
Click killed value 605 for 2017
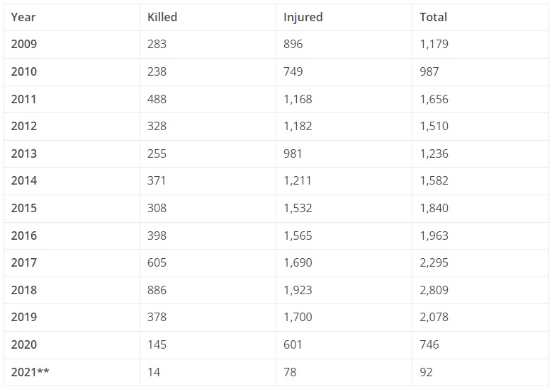click(x=157, y=262)
